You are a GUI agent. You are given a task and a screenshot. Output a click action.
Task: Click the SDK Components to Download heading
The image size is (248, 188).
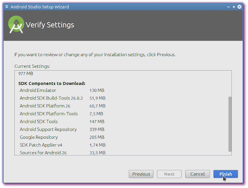tap(52, 83)
